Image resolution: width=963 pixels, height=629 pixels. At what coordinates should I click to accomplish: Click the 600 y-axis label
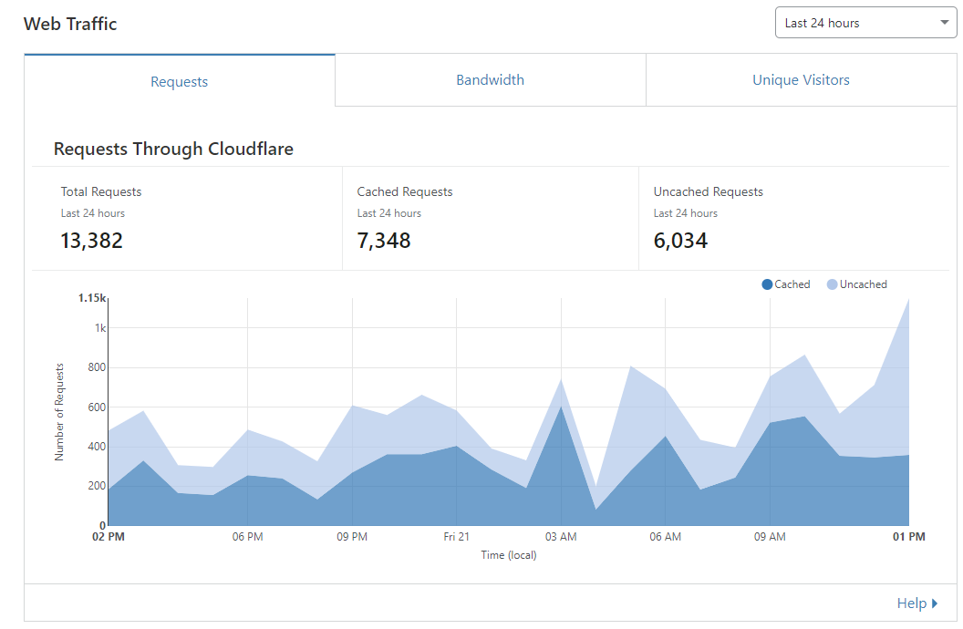pos(97,407)
